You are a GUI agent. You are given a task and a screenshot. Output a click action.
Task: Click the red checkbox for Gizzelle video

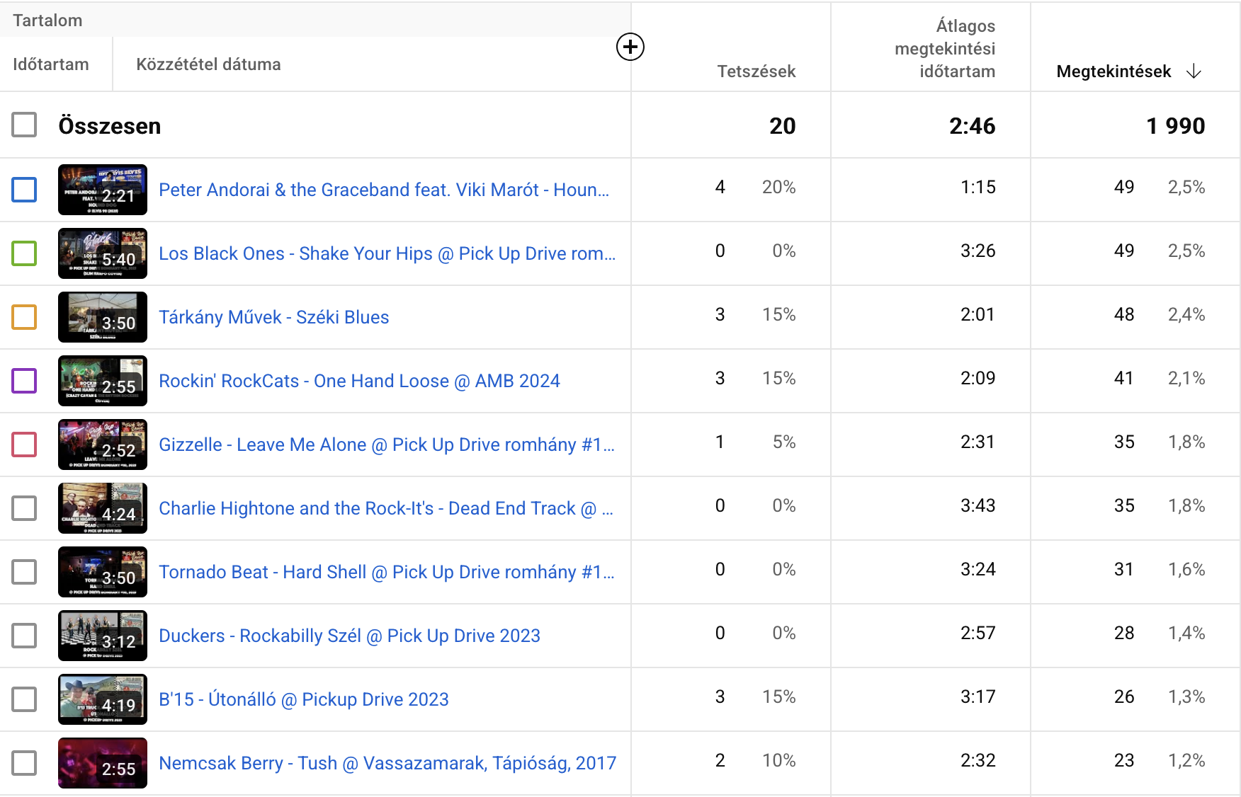click(24, 445)
